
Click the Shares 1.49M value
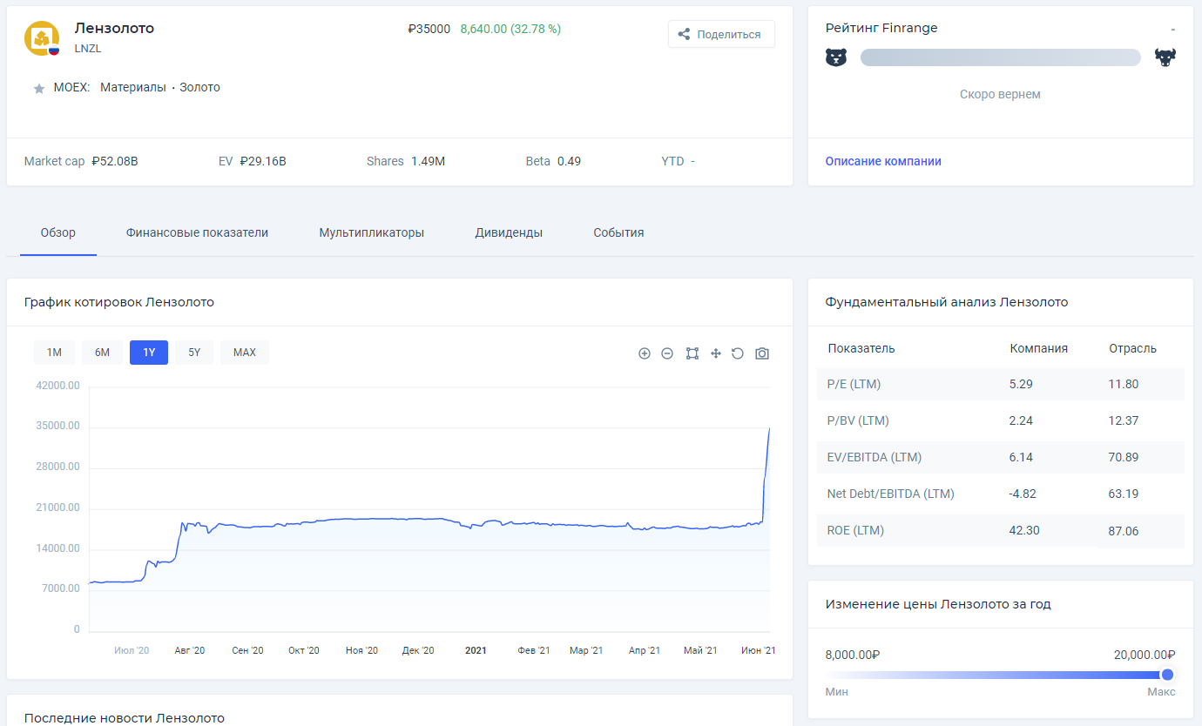point(428,161)
